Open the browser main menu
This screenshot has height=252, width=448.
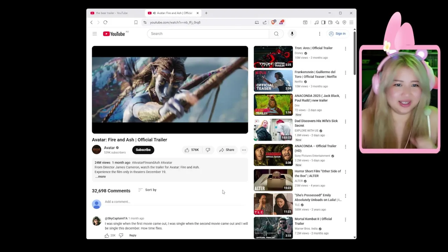351,22
